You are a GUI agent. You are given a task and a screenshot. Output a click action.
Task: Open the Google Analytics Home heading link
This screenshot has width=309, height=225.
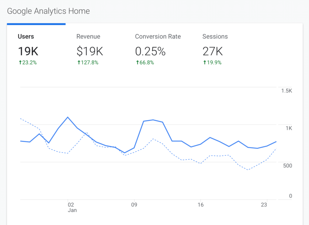49,11
